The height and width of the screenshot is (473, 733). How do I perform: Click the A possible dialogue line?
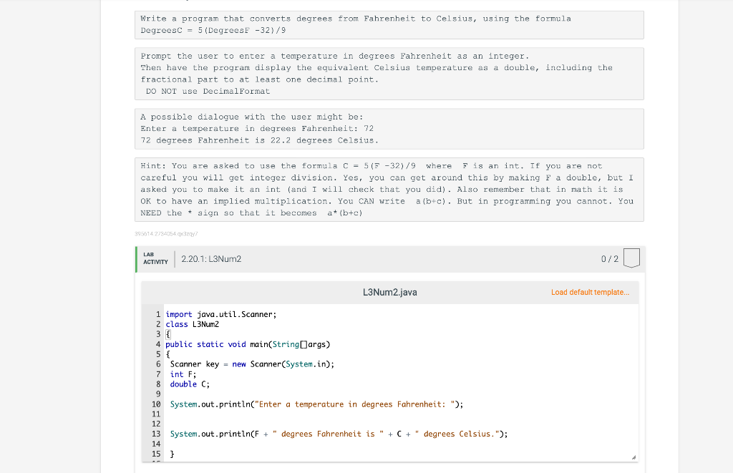pos(251,117)
